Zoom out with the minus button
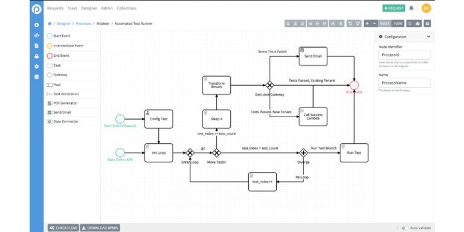 pos(375,24)
